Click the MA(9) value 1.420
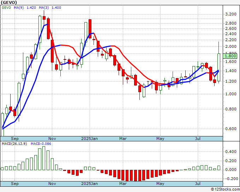The image size is (240, 192). coord(31,8)
